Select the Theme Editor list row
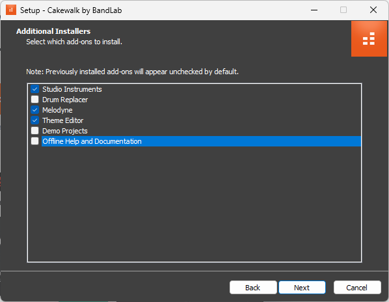The width and height of the screenshot is (389, 302). click(x=194, y=120)
